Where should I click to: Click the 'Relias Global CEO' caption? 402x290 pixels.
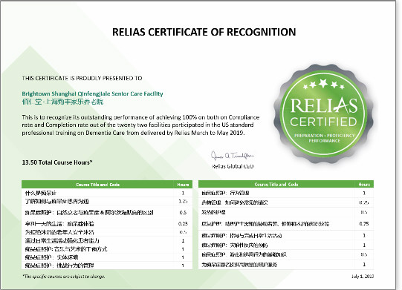pyautogui.click(x=233, y=166)
